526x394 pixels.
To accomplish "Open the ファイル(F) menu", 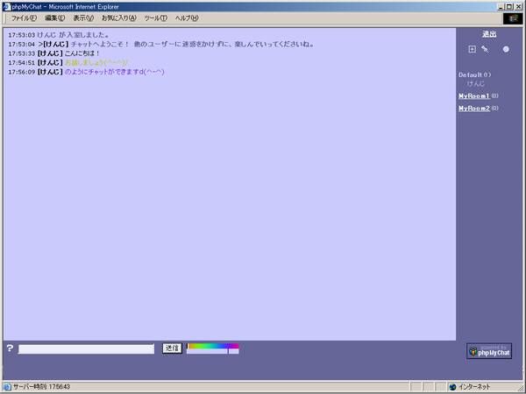I will pyautogui.click(x=24, y=18).
